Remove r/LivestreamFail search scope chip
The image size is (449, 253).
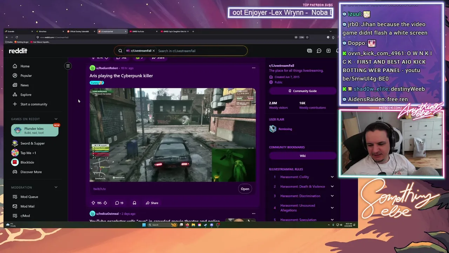pyautogui.click(x=153, y=51)
